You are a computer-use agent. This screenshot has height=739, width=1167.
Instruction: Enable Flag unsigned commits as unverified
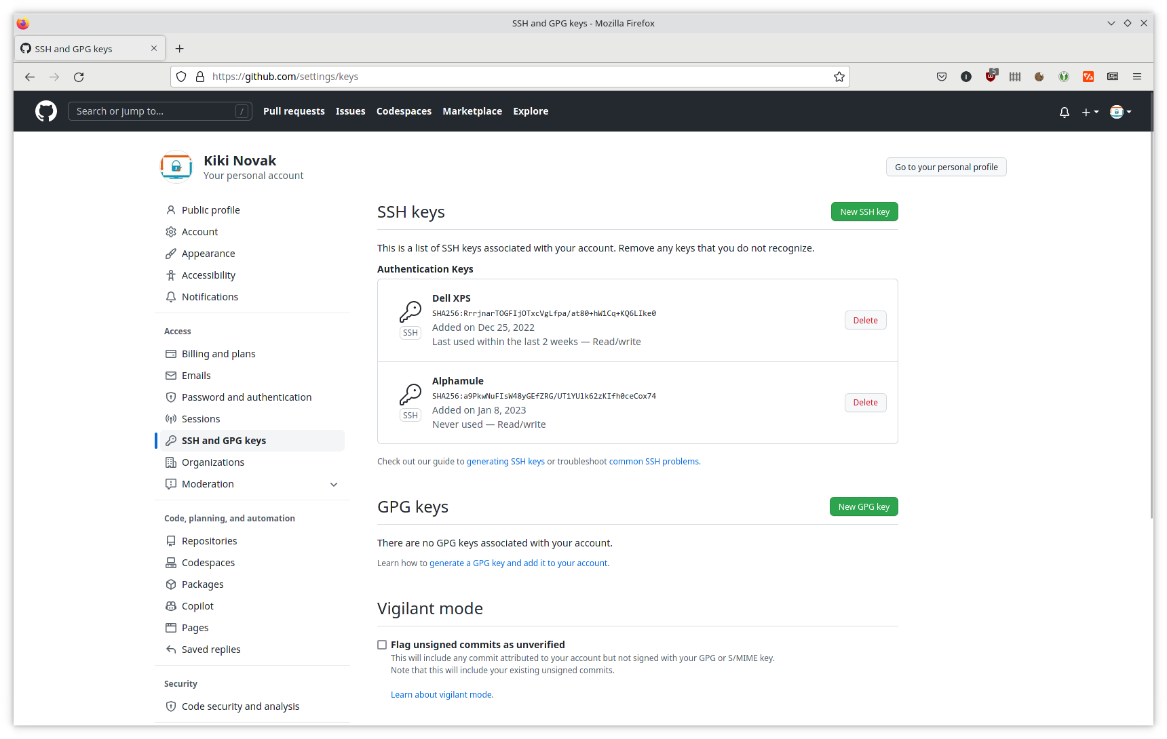[x=382, y=645]
